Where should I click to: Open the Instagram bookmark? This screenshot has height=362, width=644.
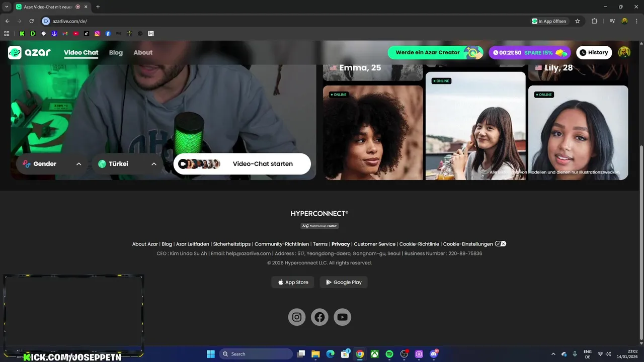point(97,34)
